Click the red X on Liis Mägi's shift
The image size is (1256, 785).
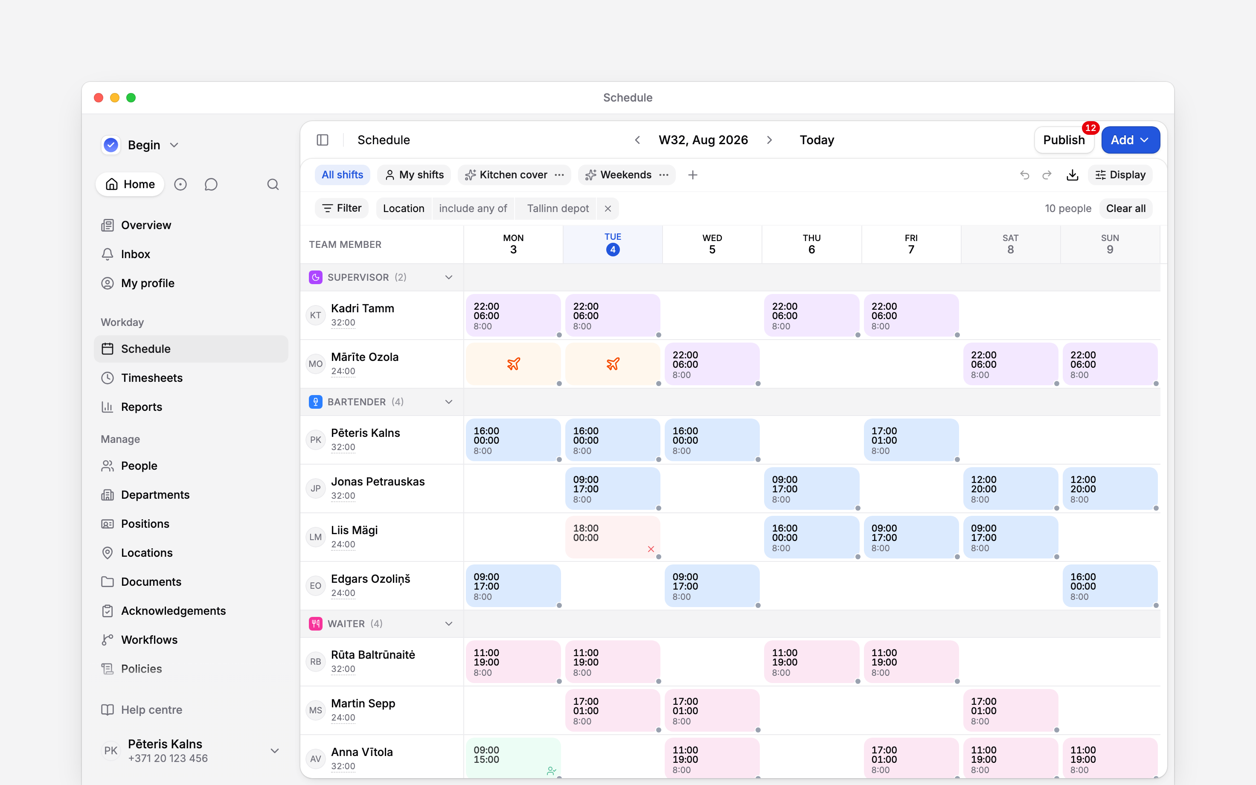click(651, 549)
